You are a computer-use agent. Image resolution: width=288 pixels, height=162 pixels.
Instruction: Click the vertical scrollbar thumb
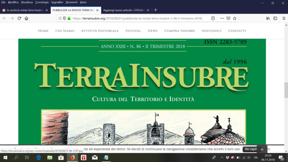(286, 90)
